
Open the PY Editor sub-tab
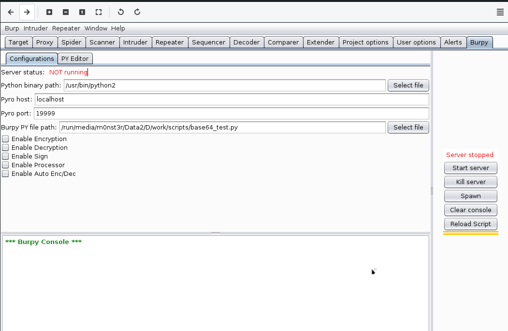75,58
